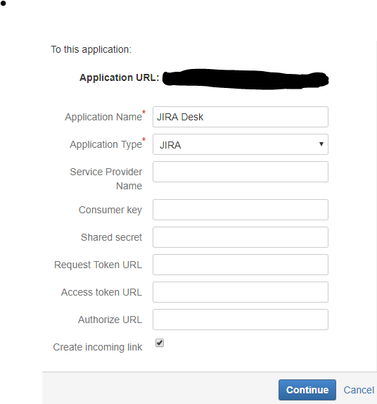This screenshot has height=404, width=377.
Task: Click the 'Request Token URL' label text
Action: pyautogui.click(x=98, y=265)
